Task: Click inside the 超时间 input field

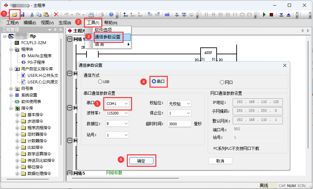Action: pyautogui.click(x=179, y=124)
